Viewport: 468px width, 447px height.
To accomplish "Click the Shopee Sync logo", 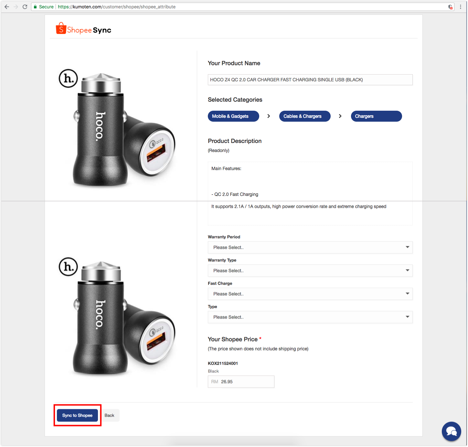I will (x=83, y=29).
